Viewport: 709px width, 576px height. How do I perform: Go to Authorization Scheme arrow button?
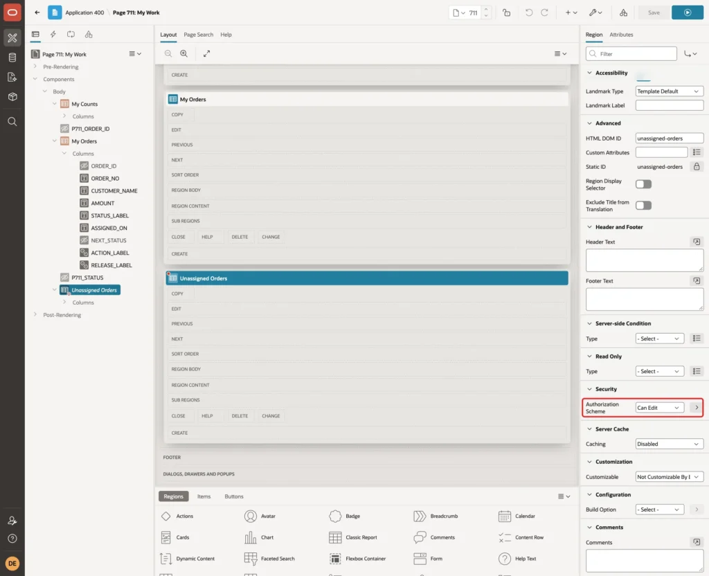pyautogui.click(x=697, y=408)
